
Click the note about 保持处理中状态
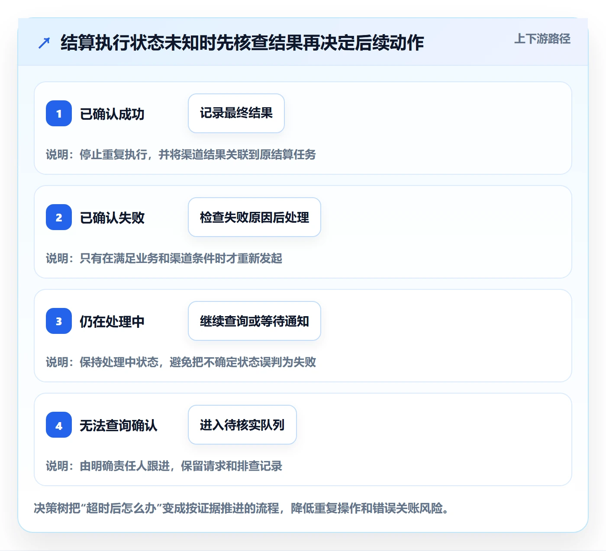181,362
